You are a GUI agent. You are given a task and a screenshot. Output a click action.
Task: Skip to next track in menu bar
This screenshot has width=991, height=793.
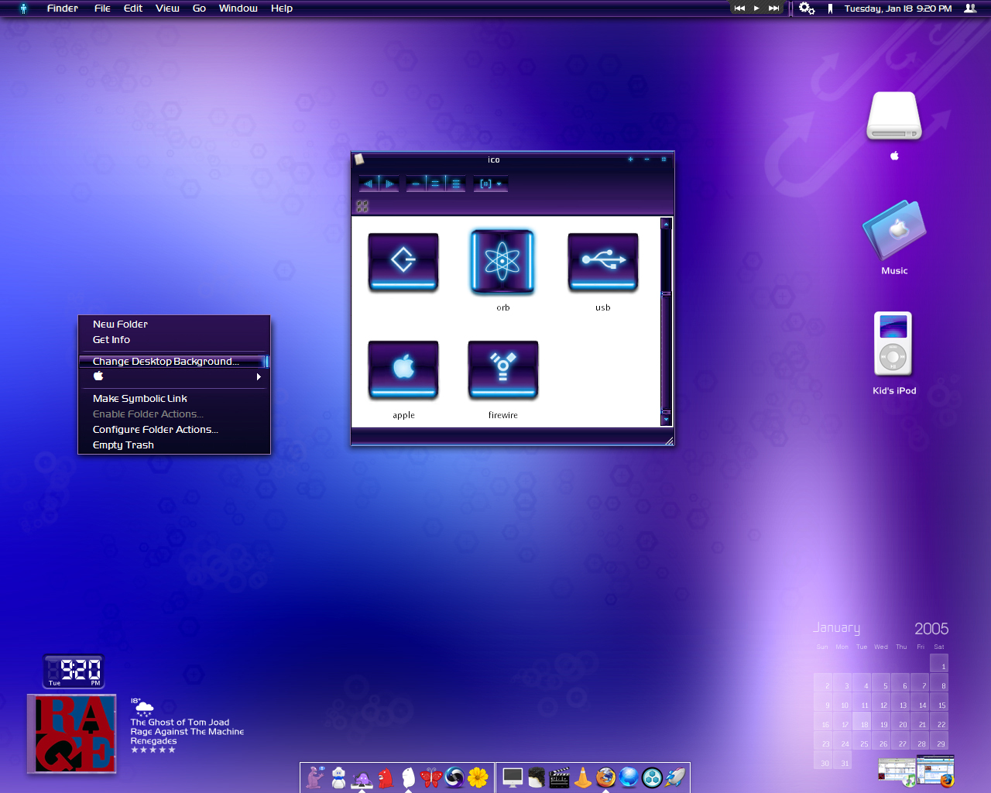tap(773, 9)
